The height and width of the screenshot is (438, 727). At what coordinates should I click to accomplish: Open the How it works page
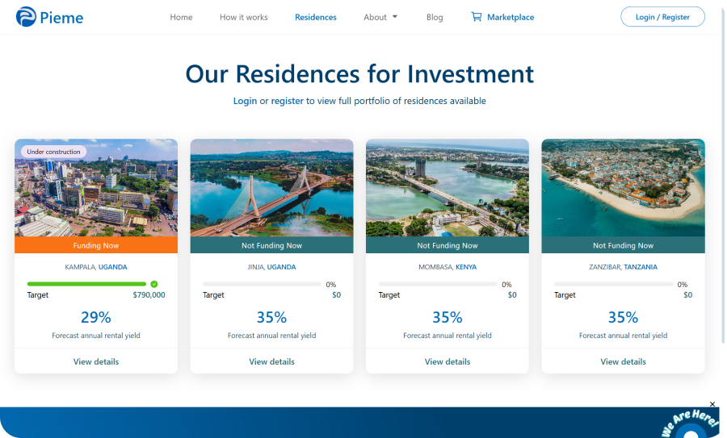[243, 17]
